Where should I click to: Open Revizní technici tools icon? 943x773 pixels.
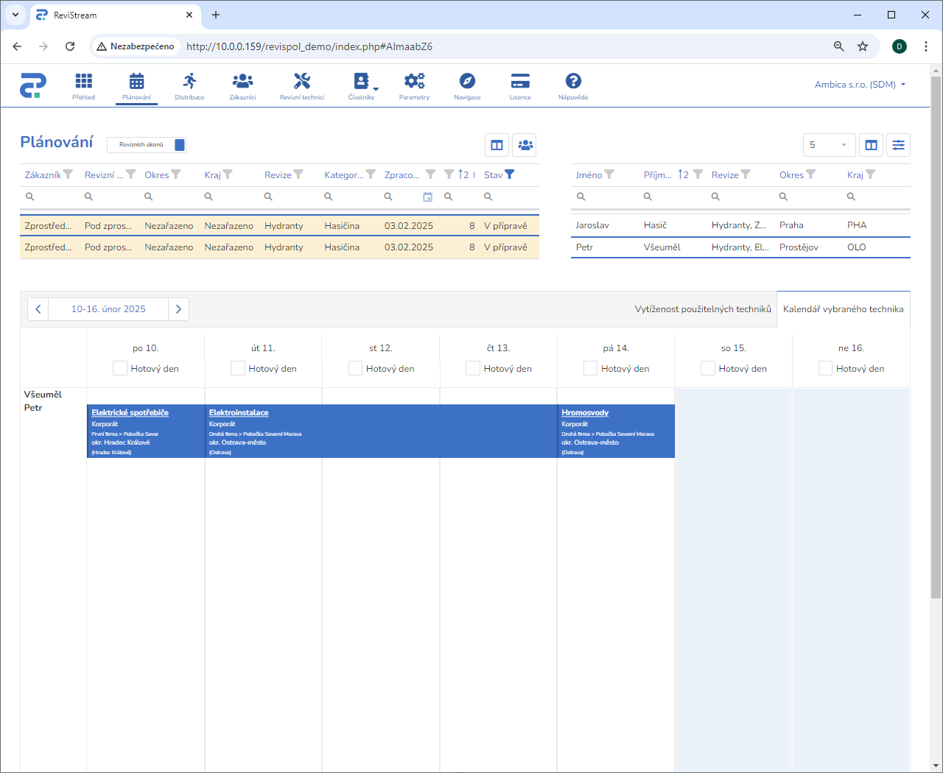(301, 82)
